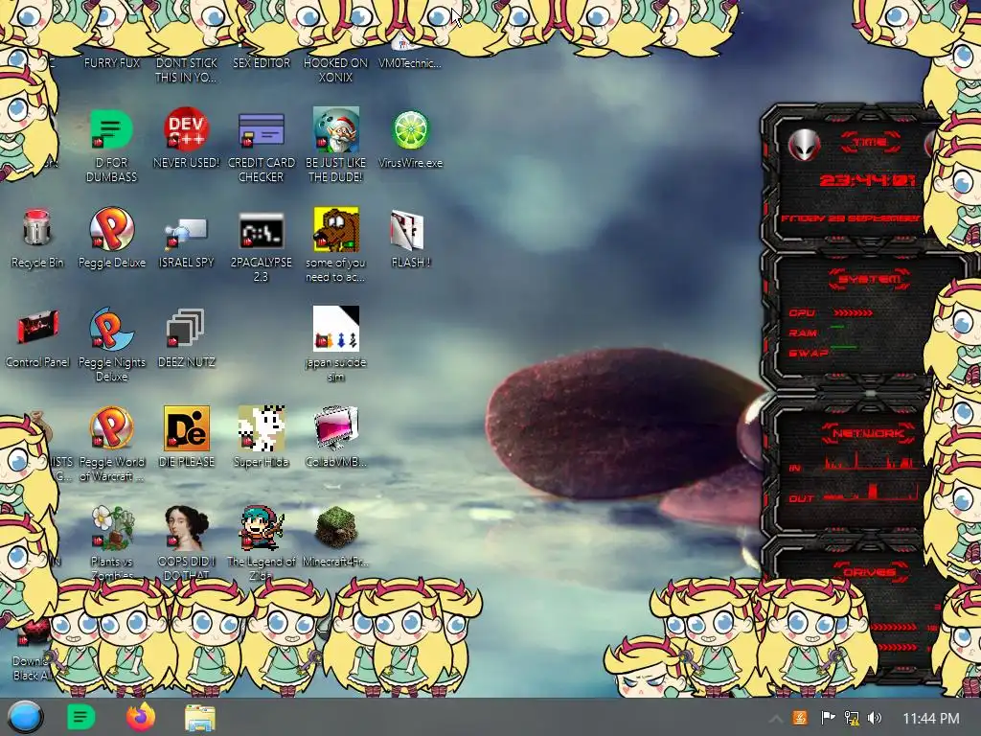Open VM0Technic... shortcut label
The width and height of the screenshot is (981, 736).
tap(410, 63)
